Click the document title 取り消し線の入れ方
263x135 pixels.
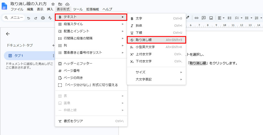click(28, 4)
